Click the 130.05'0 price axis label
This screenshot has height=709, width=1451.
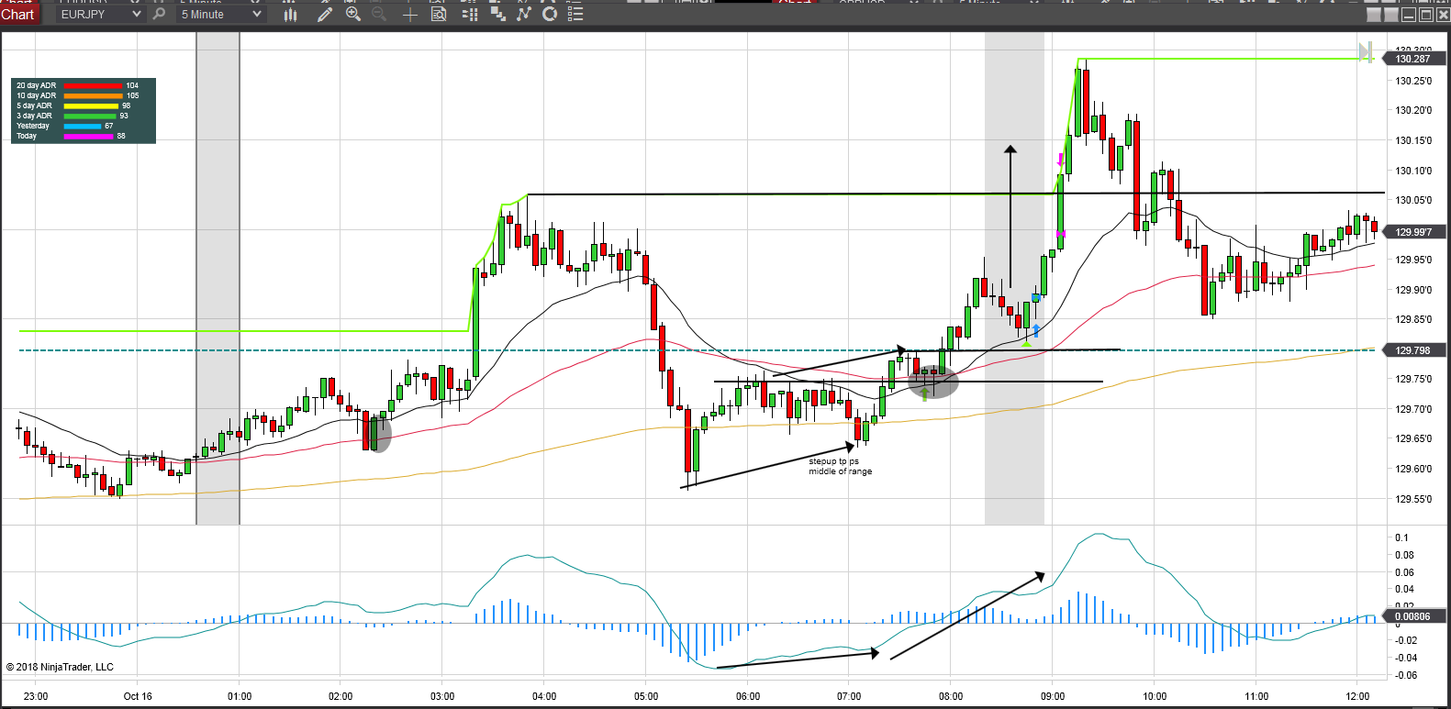[x=1413, y=200]
